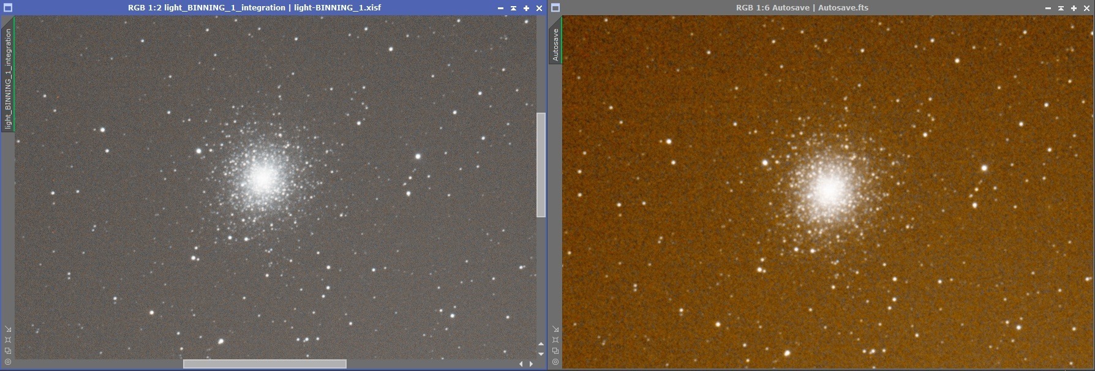Shade the Autosave.fts window
1095x371 pixels.
(1061, 8)
